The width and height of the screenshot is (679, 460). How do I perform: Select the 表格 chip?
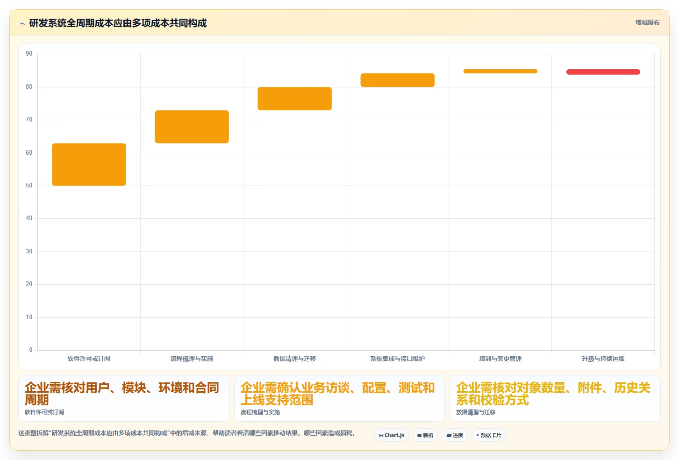pos(425,435)
